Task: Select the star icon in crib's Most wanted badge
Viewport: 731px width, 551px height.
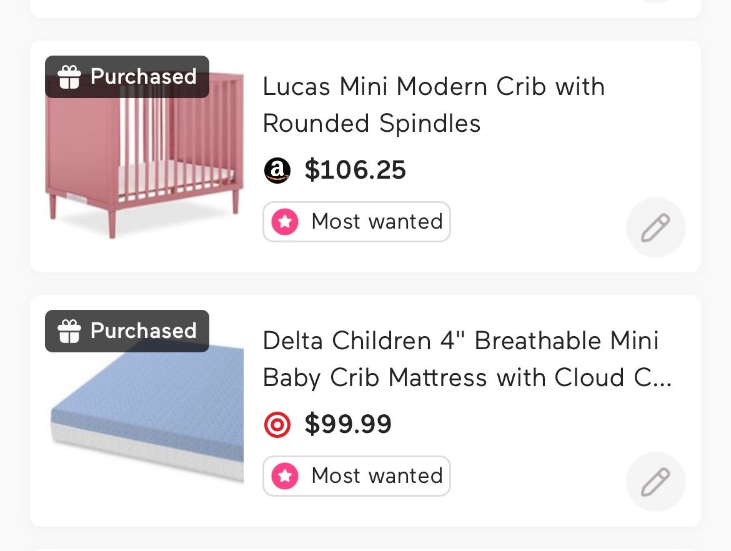Action: point(285,221)
